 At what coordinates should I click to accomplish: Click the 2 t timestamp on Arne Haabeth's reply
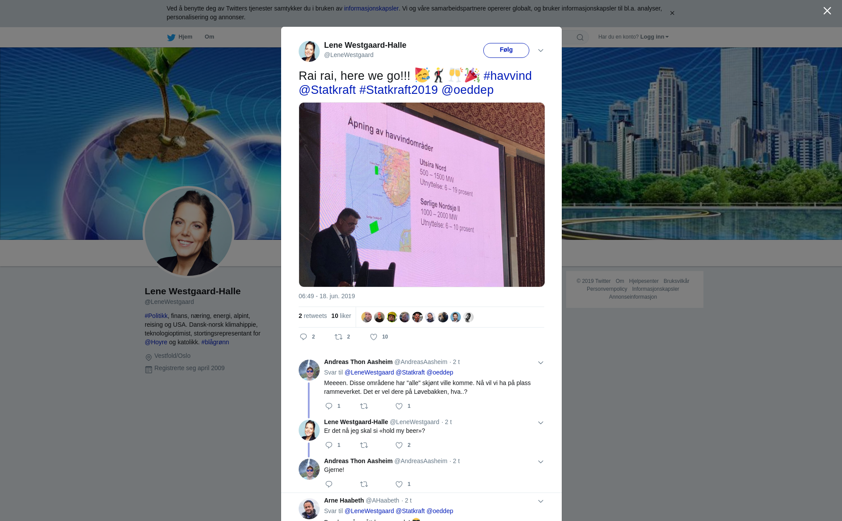click(408, 500)
